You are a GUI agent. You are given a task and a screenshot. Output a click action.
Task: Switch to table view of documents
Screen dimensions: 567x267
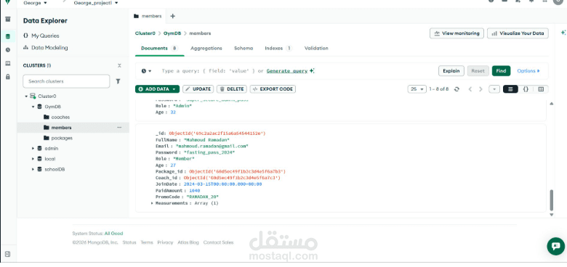[541, 89]
